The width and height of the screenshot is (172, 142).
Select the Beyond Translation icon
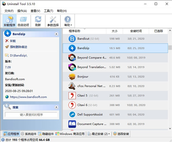coord(72,67)
